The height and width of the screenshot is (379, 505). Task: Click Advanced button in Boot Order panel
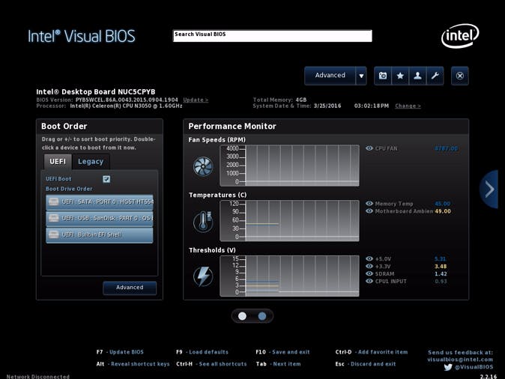click(130, 288)
